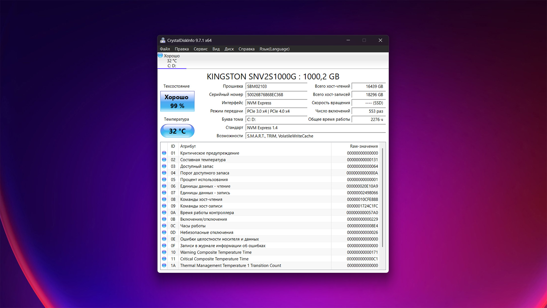Click the total host writes value 18296 GB
This screenshot has width=547, height=308.
369,95
